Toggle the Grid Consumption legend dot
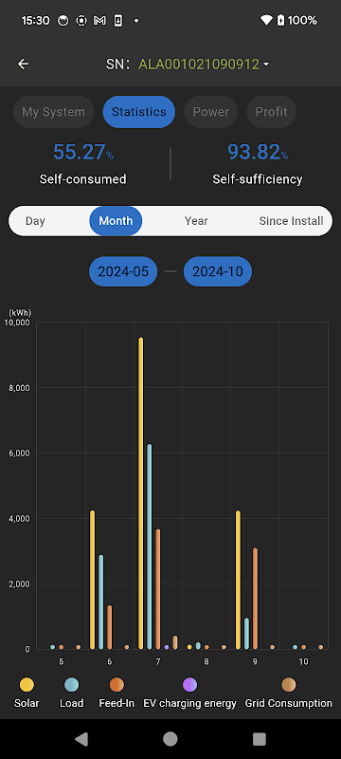This screenshot has height=759, width=341. click(289, 684)
